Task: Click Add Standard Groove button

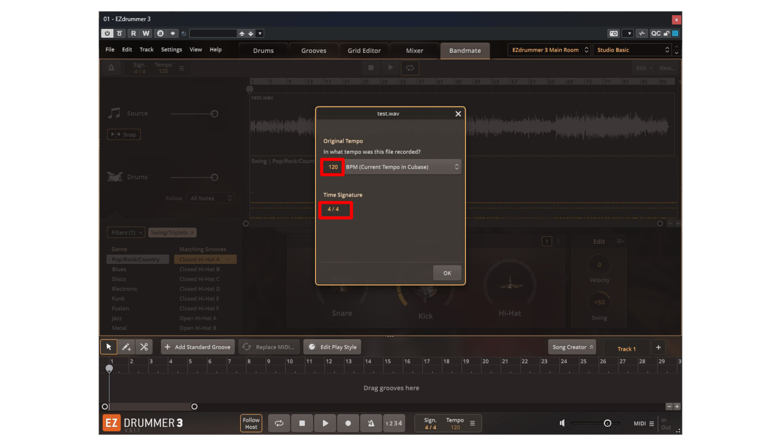Action: [198, 347]
